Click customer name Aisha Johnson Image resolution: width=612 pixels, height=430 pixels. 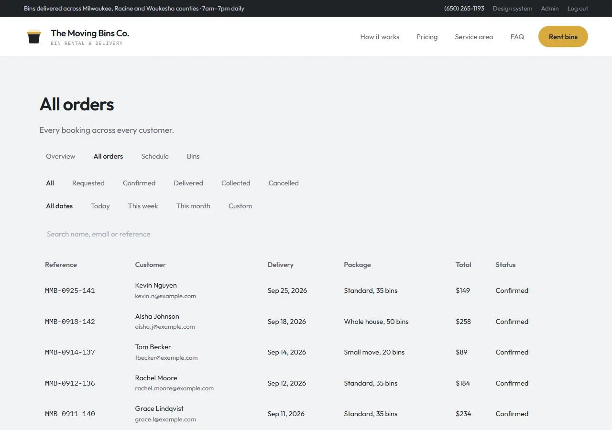coord(157,316)
